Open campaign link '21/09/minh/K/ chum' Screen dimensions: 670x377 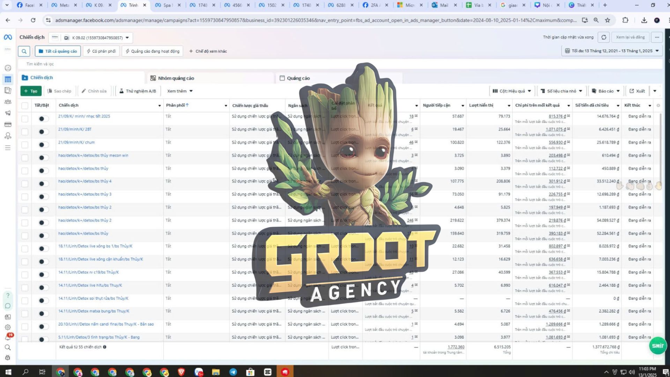[76, 142]
